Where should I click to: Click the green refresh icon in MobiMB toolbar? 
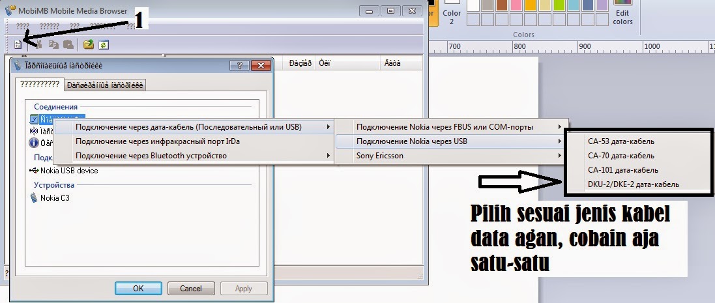point(104,45)
